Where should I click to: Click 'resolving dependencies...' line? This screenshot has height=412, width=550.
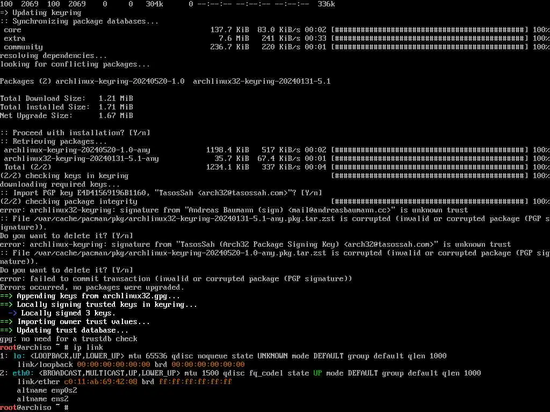click(53, 56)
